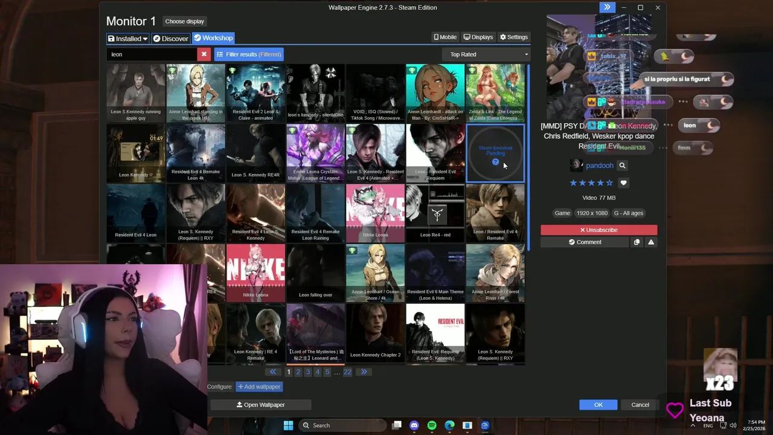The width and height of the screenshot is (773, 435).
Task: Open Windows taskbar Search box
Action: (x=342, y=425)
